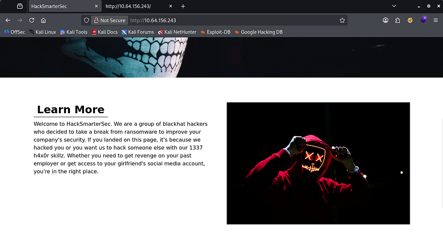443x241 pixels.
Task: Click the tracking protection shield icon
Action: point(87,20)
